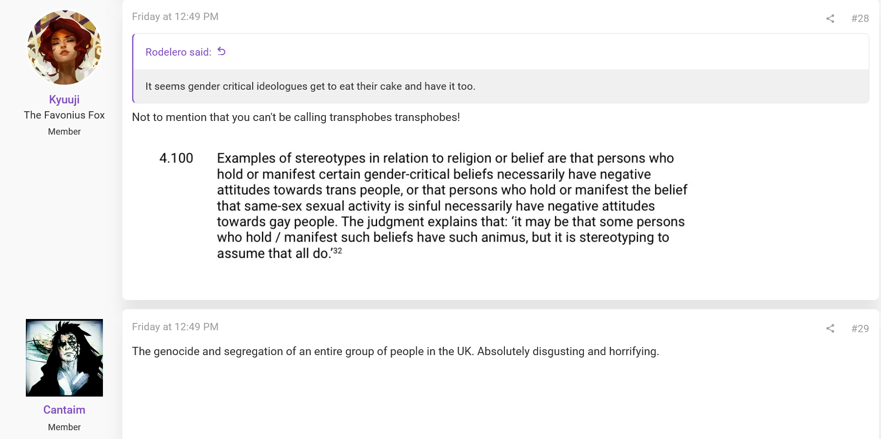Click the 'Rodelero said:' quote header
This screenshot has height=439, width=881.
[179, 52]
